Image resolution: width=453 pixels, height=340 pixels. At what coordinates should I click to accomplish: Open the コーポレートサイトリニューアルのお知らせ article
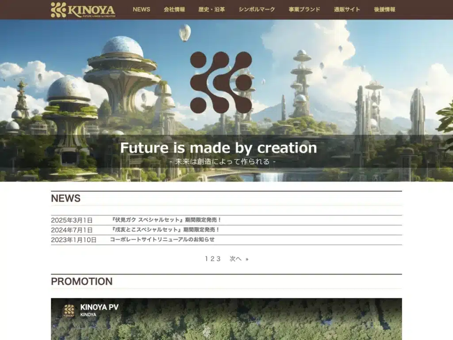tap(162, 240)
